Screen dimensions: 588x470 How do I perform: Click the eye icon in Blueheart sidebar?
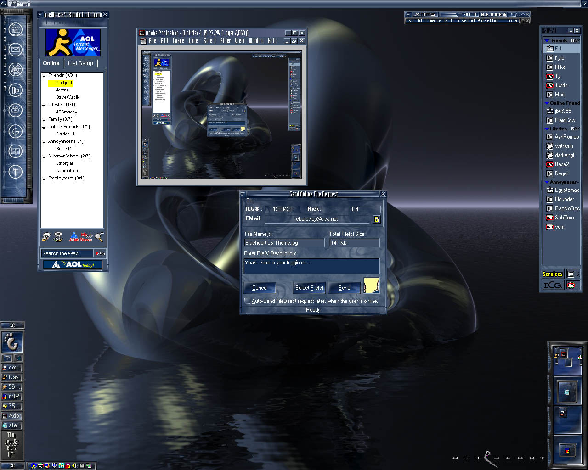point(16,110)
